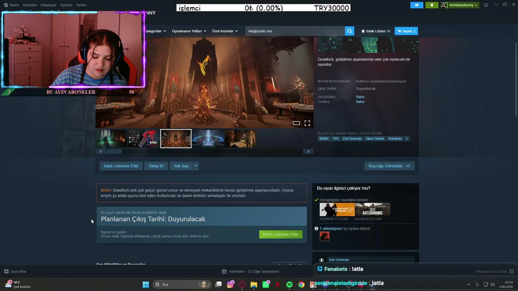Screen dimensions: 518x291
Task: Expand the Oynamanın Yolları dropdown
Action: 189,31
